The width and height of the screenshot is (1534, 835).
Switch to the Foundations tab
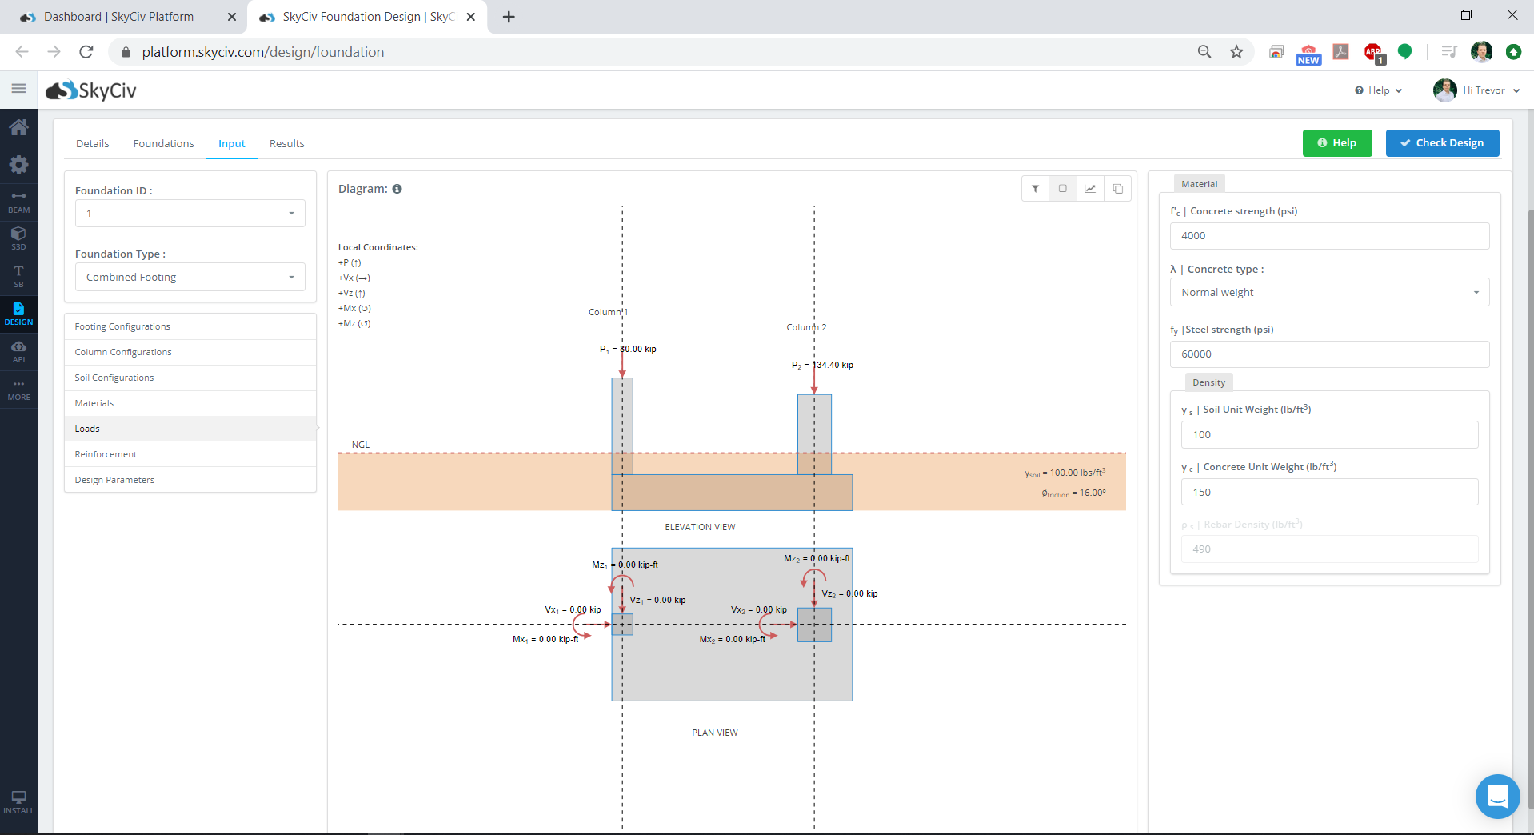tap(164, 144)
